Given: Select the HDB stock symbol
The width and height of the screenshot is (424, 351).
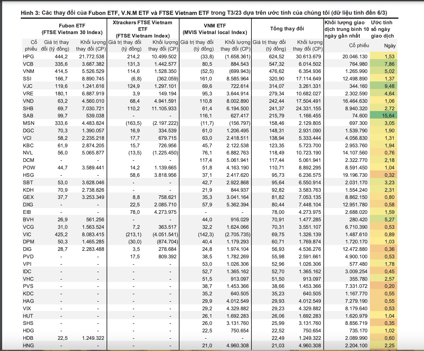Looking at the screenshot, I should pyautogui.click(x=28, y=338).
